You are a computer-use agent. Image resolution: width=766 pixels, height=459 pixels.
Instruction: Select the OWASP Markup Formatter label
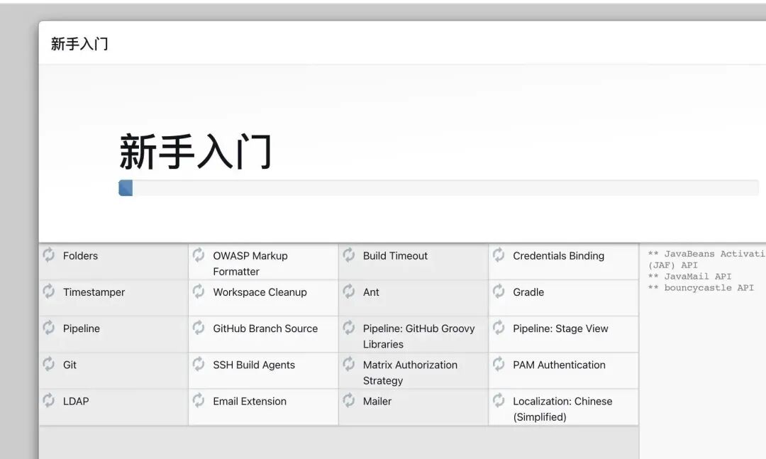[x=250, y=263]
